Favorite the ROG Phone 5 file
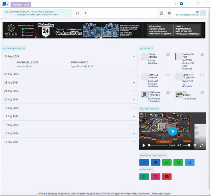Image resolution: width=211 pixels, height=196 pixels. (168, 93)
